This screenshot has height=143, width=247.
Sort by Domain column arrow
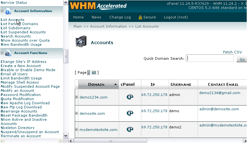pyautogui.click(x=116, y=84)
